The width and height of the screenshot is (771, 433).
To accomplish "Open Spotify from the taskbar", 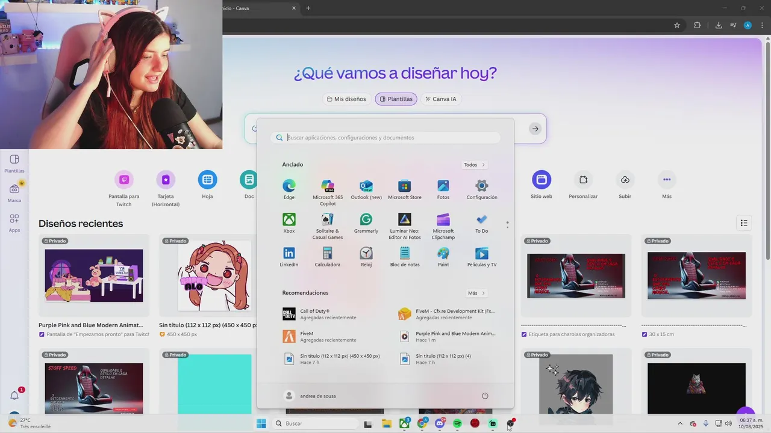I will (x=457, y=423).
